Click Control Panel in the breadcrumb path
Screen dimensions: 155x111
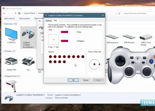click(29, 13)
